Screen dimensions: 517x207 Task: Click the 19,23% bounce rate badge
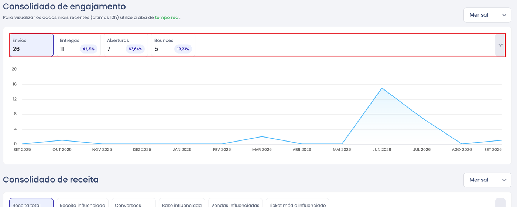click(183, 49)
